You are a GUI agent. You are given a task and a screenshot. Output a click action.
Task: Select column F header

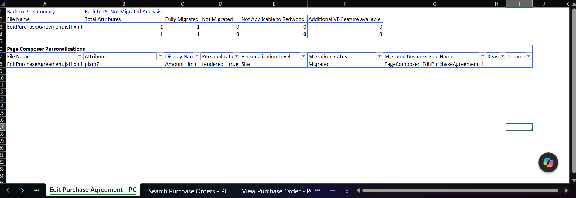tap(345, 4)
